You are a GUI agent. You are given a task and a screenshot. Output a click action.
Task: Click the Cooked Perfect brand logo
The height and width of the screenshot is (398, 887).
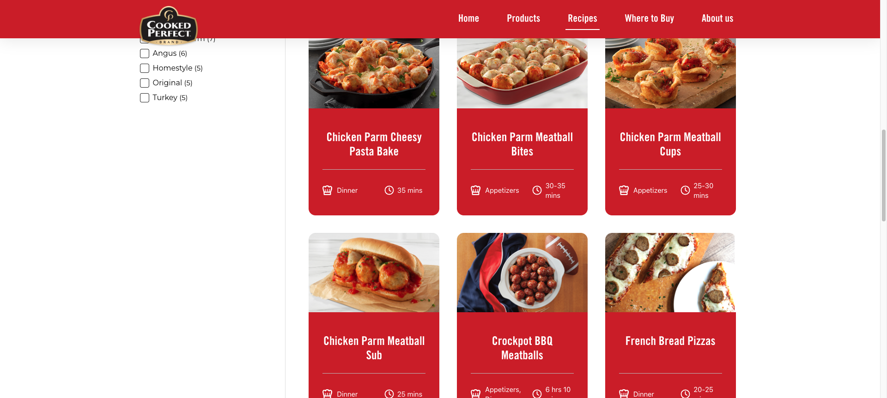(x=169, y=26)
